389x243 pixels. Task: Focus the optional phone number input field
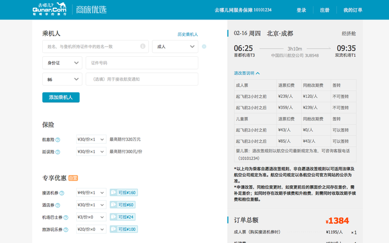point(142,79)
